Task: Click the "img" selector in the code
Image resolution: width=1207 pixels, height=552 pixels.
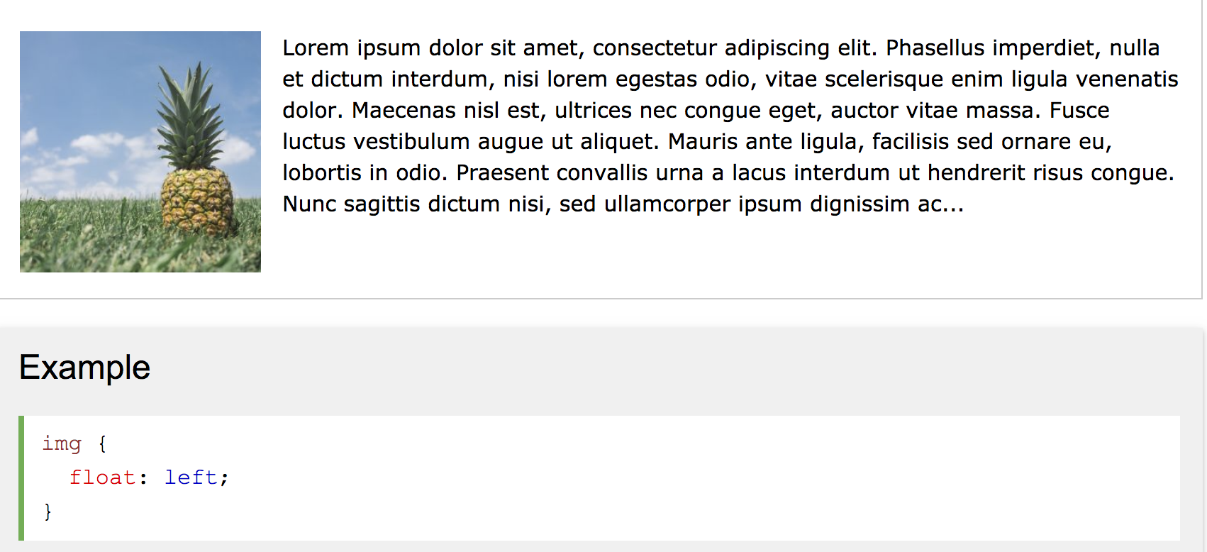Action: coord(62,444)
